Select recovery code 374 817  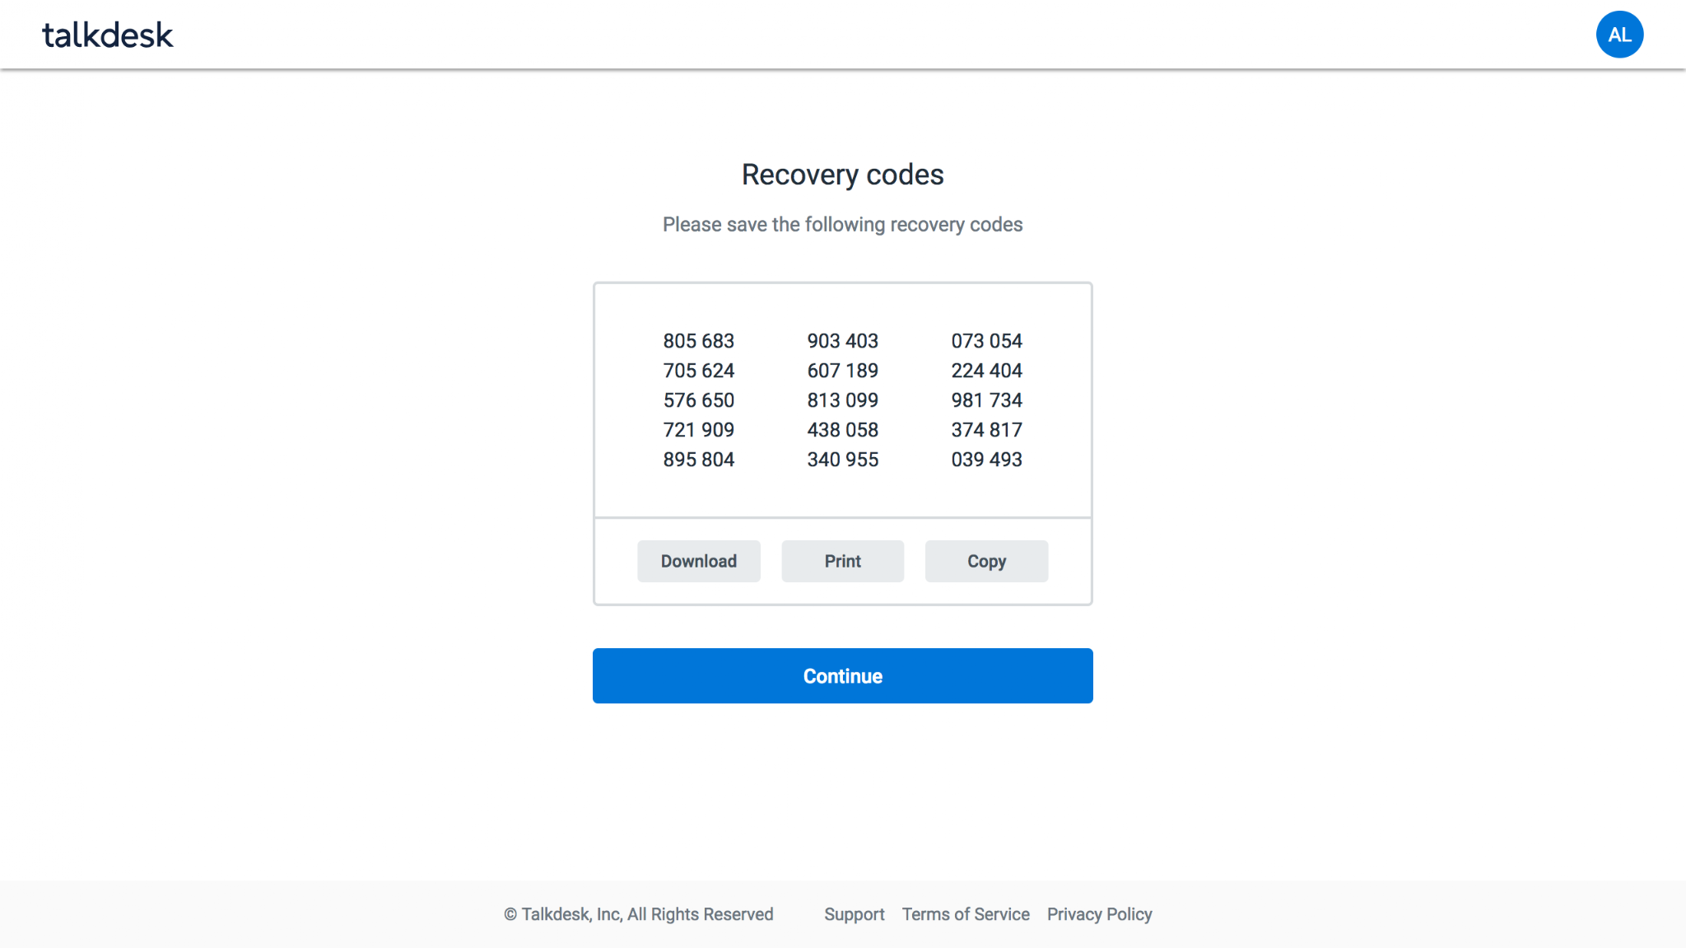click(987, 430)
